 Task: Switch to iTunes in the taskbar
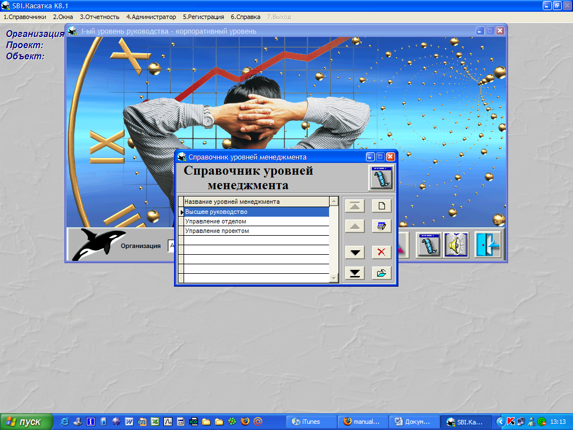[x=312, y=422]
